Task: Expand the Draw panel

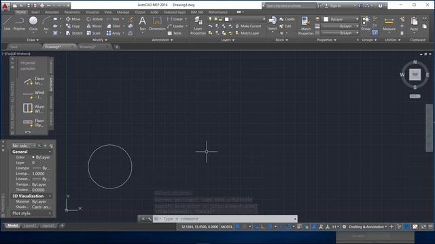Action: (x=33, y=40)
